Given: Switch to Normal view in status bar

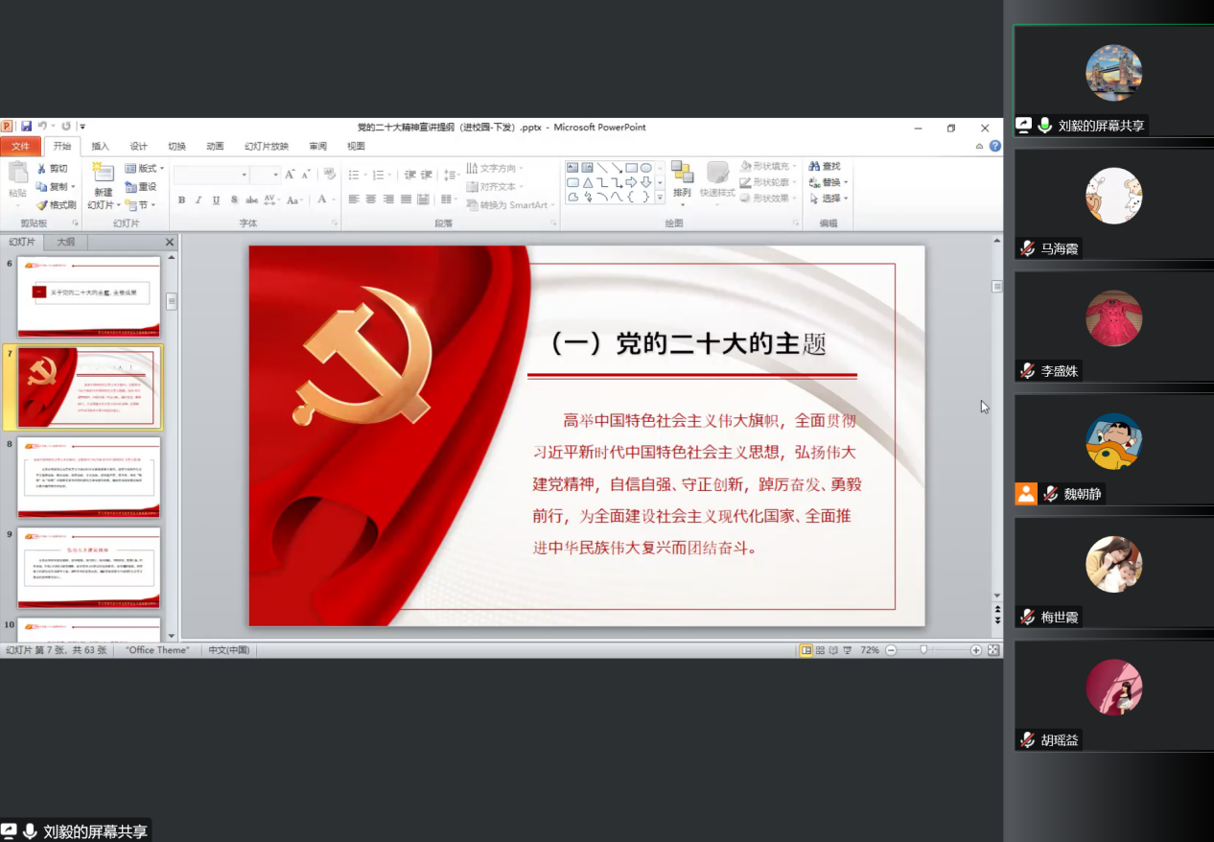Looking at the screenshot, I should click(x=806, y=650).
